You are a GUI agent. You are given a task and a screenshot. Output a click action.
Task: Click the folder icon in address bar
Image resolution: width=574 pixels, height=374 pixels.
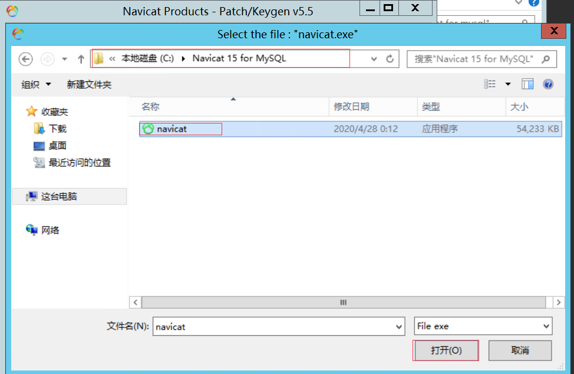(98, 58)
